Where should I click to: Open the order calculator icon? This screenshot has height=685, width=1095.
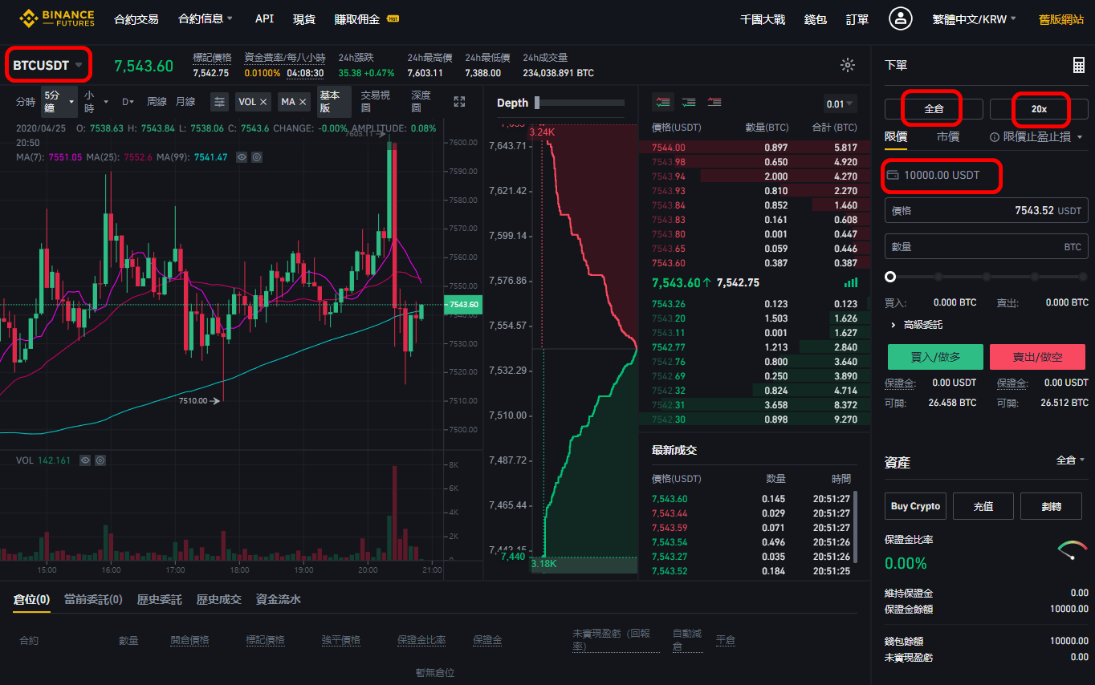click(1078, 66)
